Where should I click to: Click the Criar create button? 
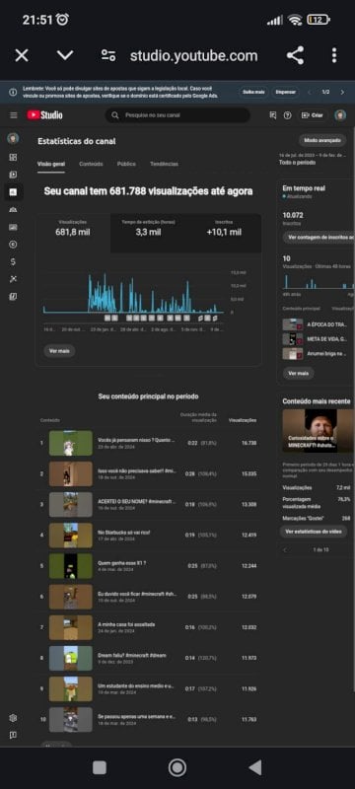click(x=313, y=115)
